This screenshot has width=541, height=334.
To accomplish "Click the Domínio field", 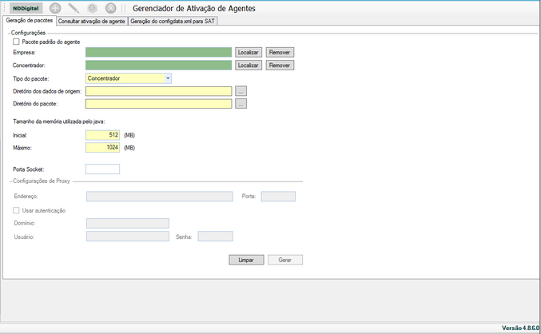I will (128, 223).
